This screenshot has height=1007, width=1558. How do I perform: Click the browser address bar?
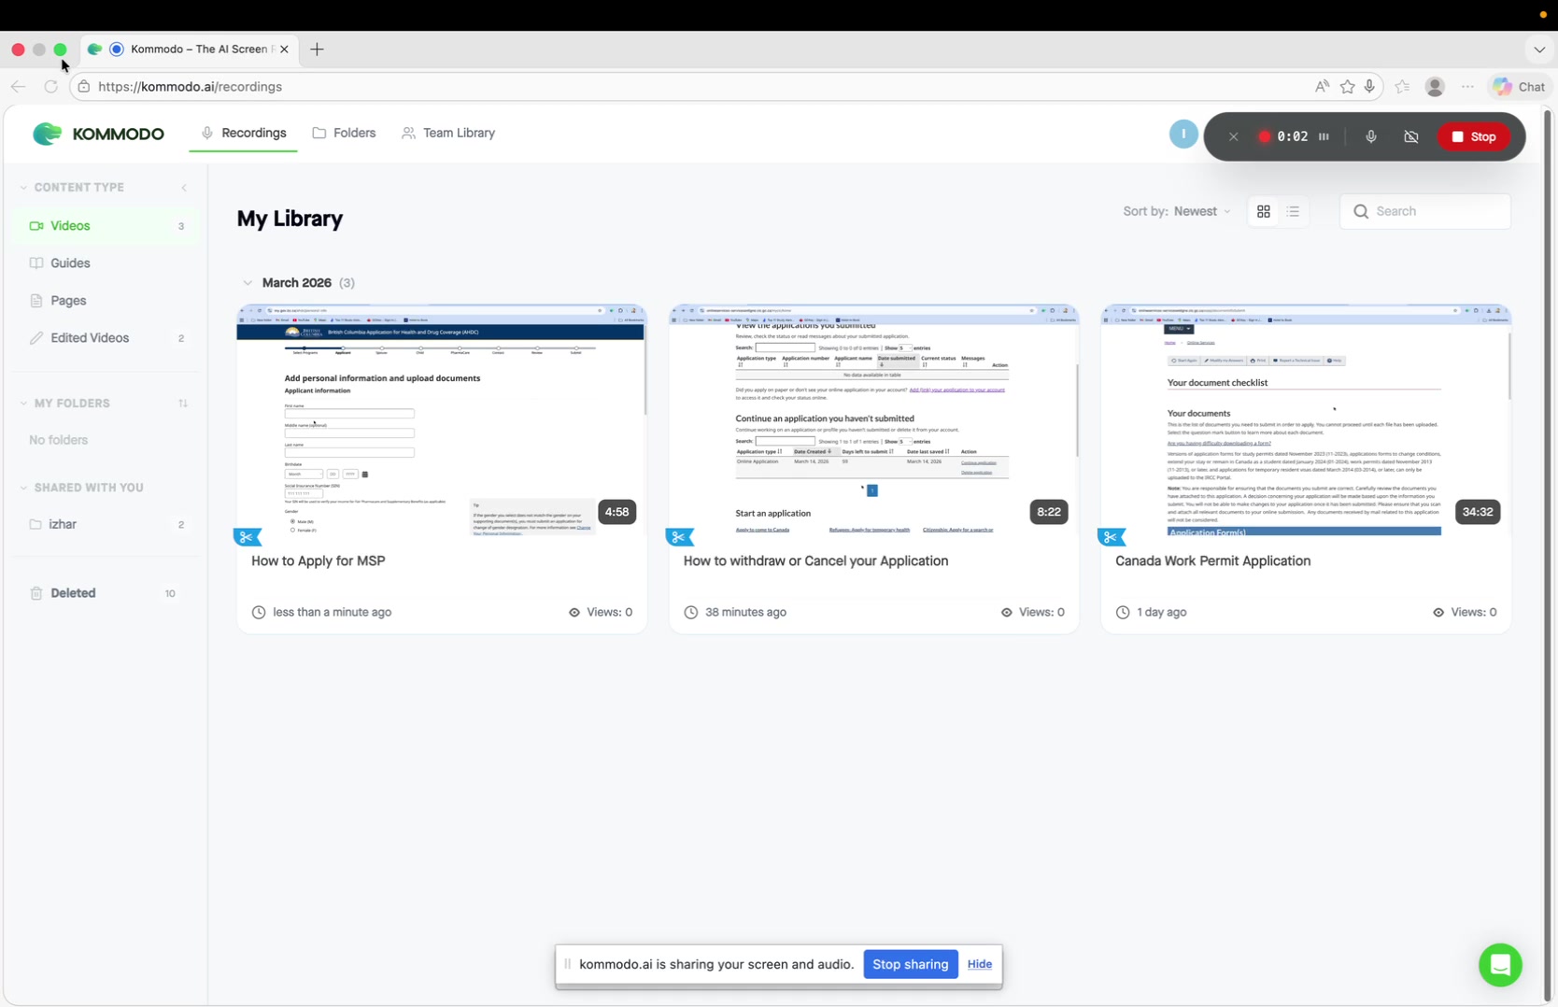pyautogui.click(x=691, y=87)
